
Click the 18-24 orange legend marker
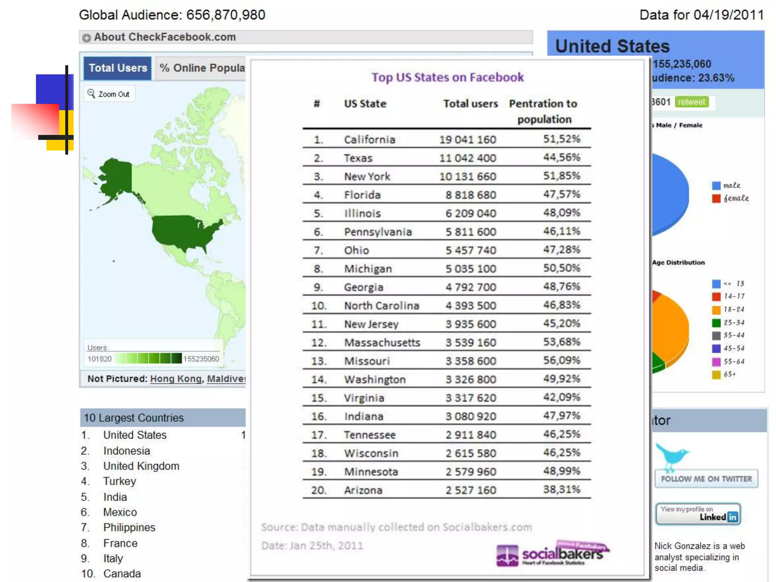pos(716,310)
